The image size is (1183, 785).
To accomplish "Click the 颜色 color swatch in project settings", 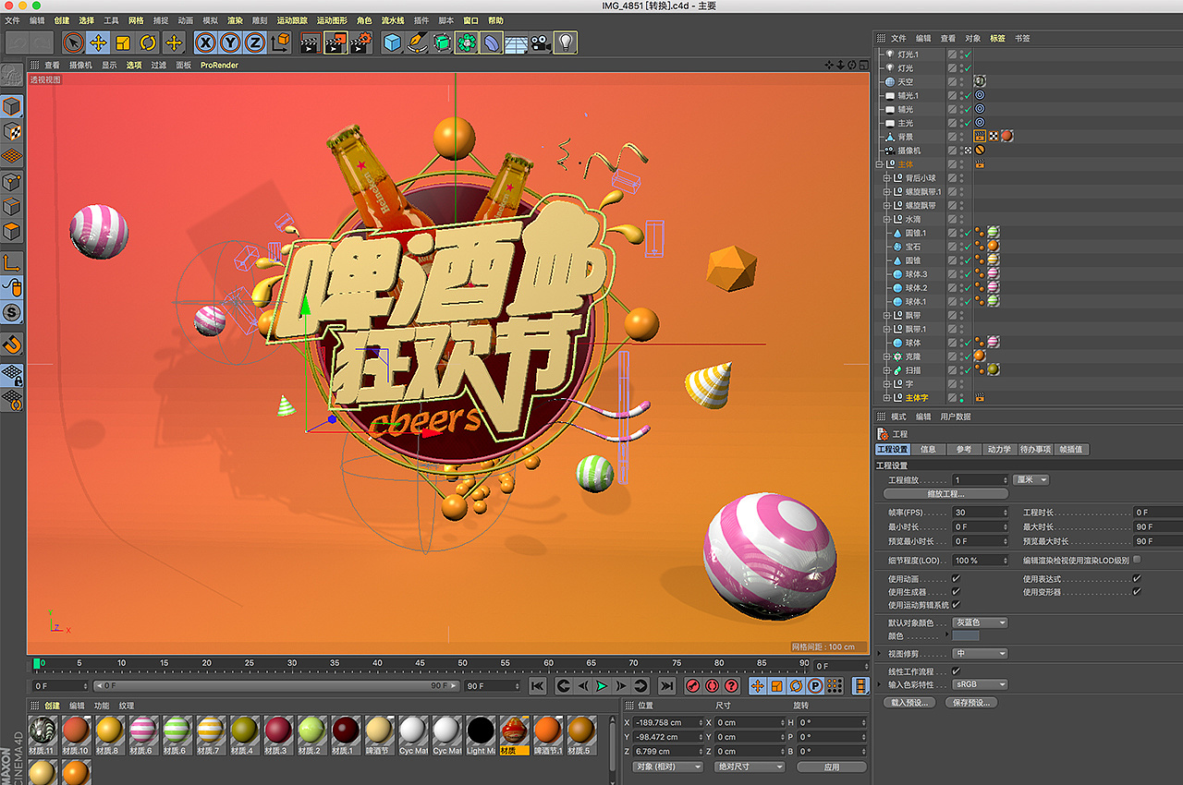I will [966, 635].
